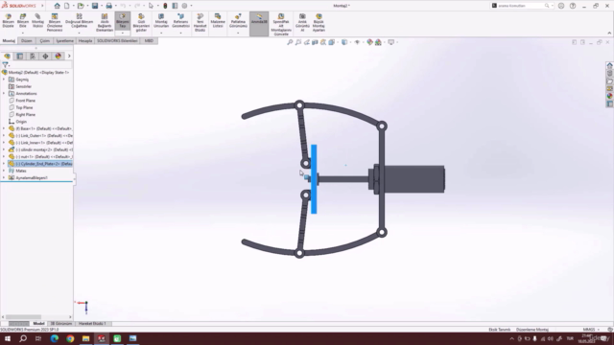Viewport: 614px width, 345px height.
Task: Expand the Referans Geometrisi dropdown arrow
Action: coord(180,34)
